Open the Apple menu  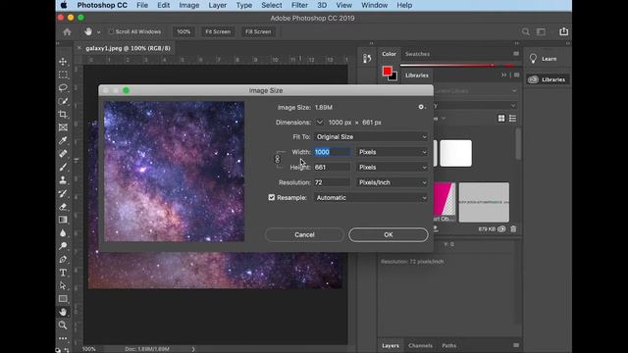(x=64, y=5)
